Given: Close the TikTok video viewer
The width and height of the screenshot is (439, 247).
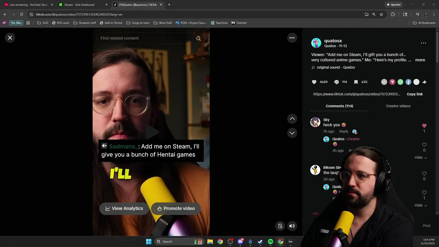Looking at the screenshot, I should [x=10, y=38].
